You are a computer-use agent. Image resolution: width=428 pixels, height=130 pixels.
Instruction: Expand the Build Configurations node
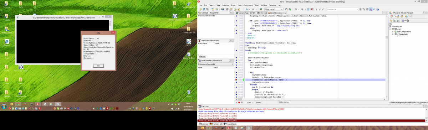393,32
